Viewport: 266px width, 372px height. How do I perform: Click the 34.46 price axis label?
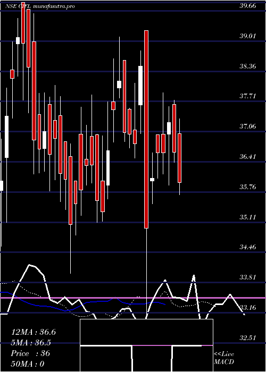[x=248, y=247]
